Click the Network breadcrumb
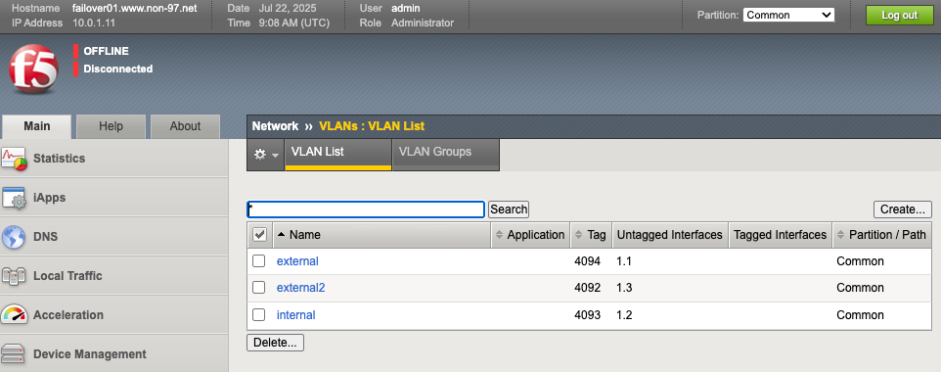 [275, 126]
